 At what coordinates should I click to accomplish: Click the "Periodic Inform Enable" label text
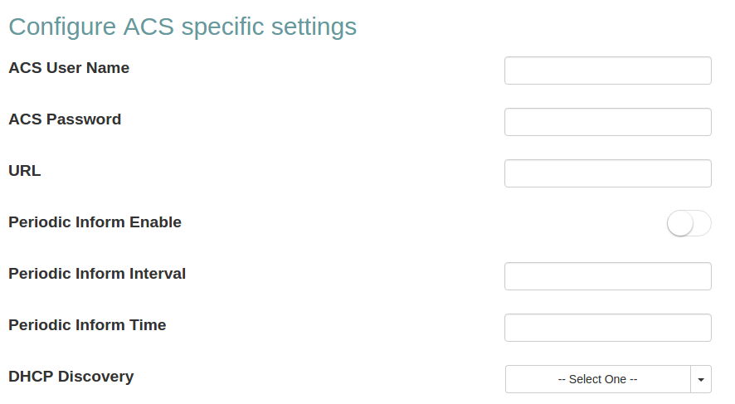click(x=95, y=222)
